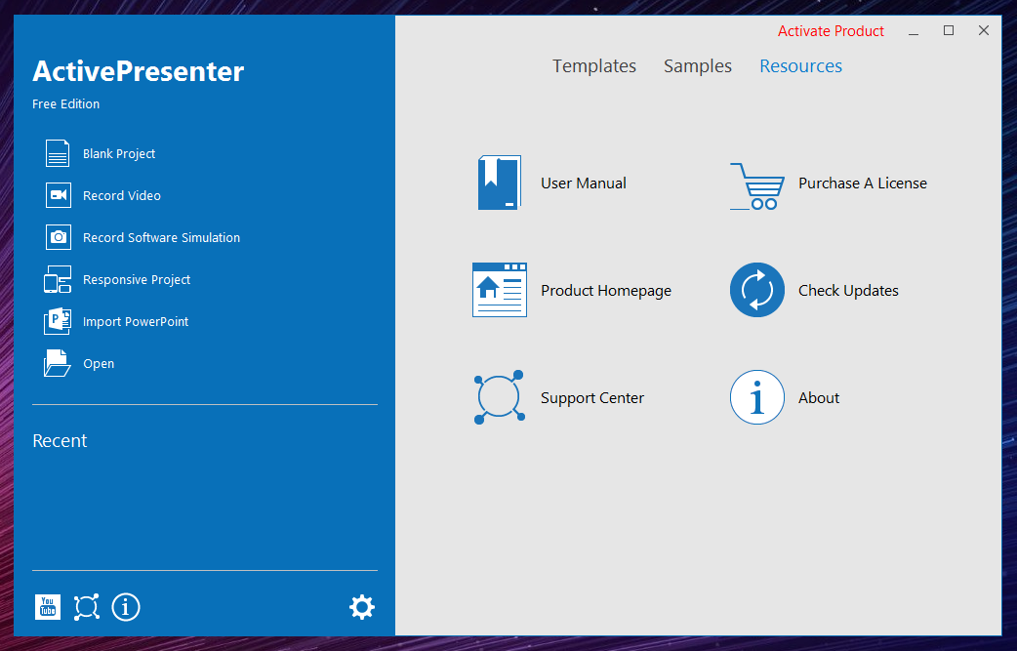The image size is (1017, 651).
Task: Click the Open label in sidebar
Action: pos(99,364)
